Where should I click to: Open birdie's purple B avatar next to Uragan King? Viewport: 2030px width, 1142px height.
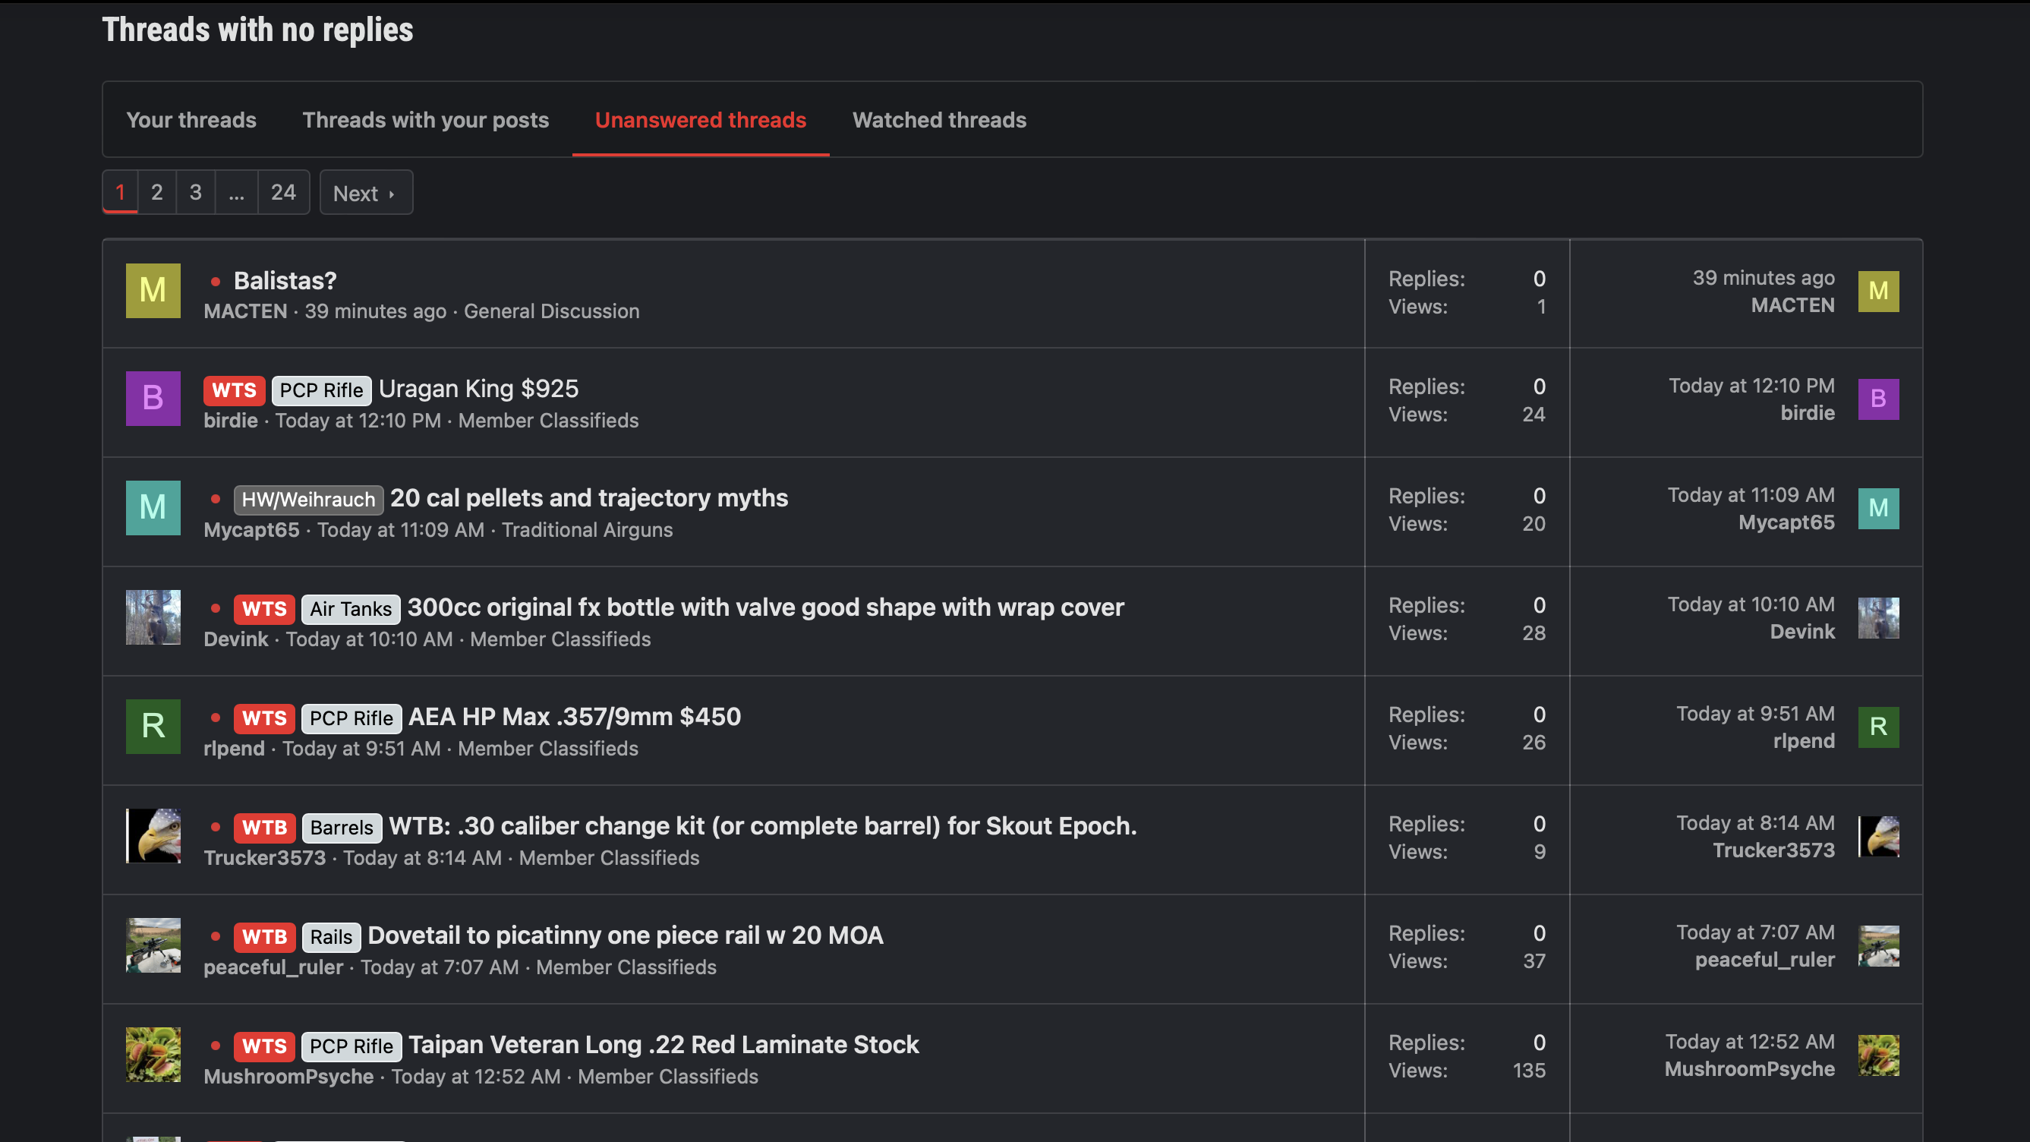click(153, 399)
